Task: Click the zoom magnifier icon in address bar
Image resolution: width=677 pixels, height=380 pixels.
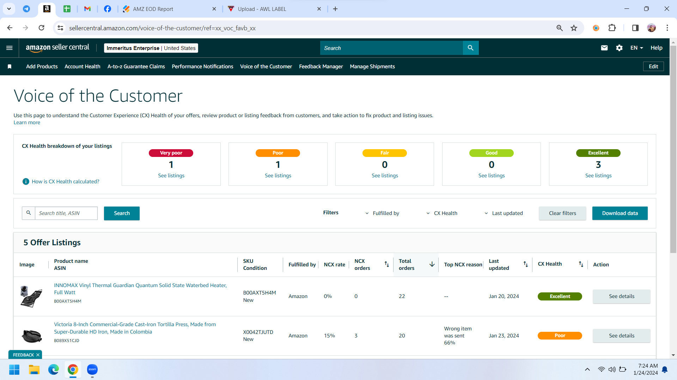Action: pos(560,28)
